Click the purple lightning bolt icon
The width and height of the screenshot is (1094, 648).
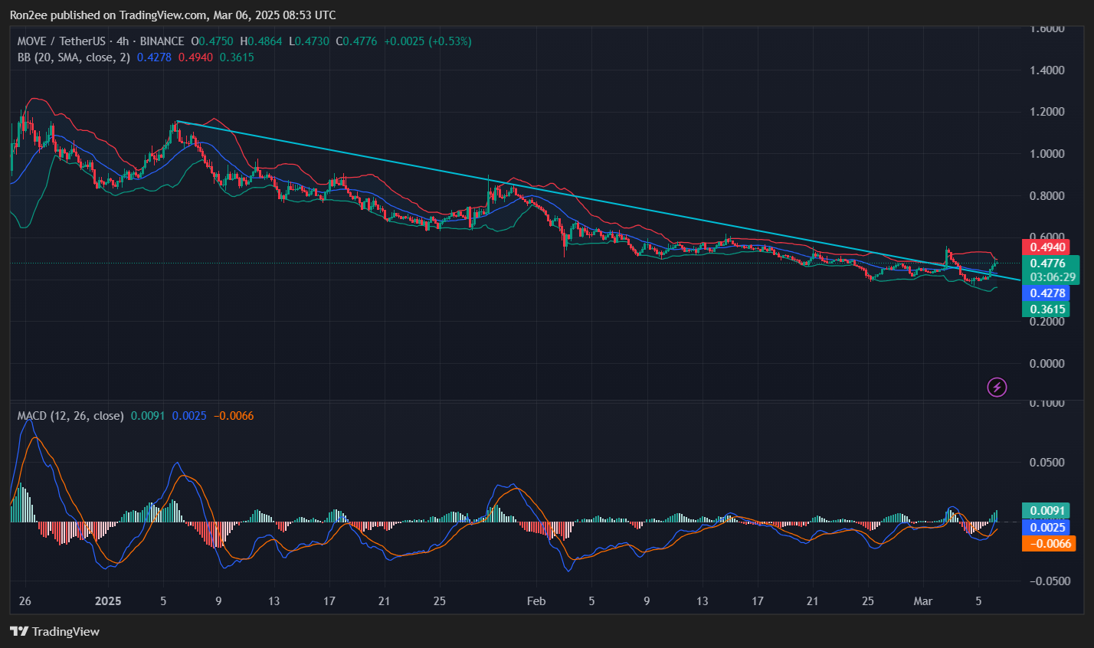click(x=996, y=387)
